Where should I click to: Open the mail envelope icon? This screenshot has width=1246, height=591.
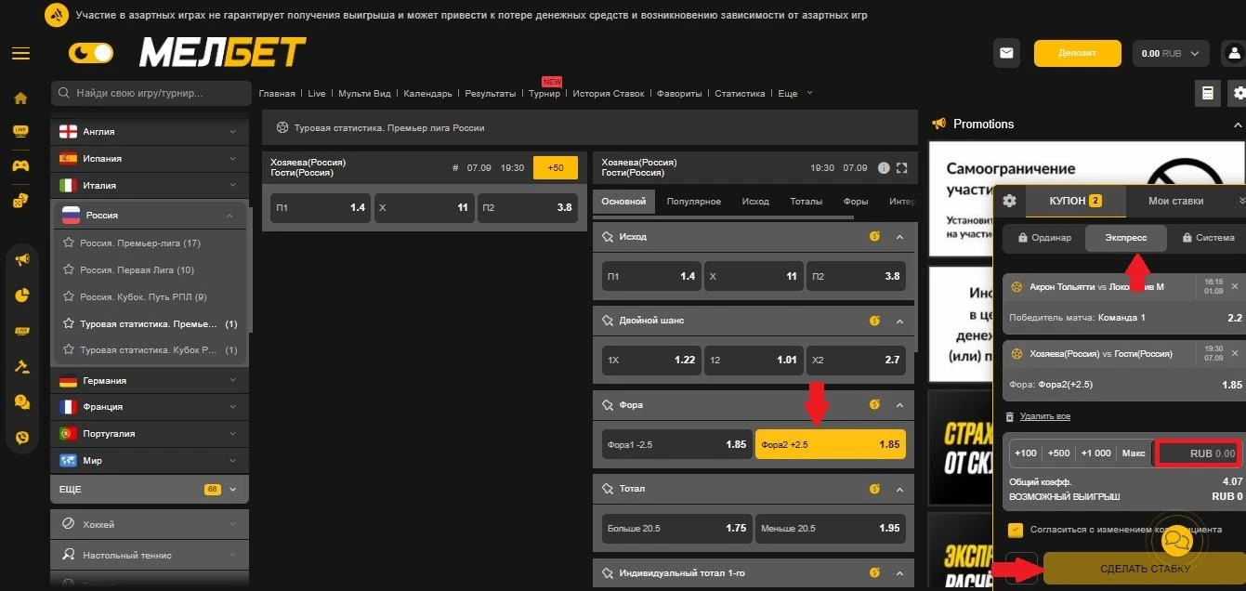[1006, 54]
